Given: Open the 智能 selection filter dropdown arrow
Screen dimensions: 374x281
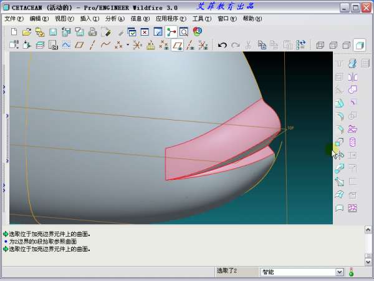Looking at the screenshot, I should click(340, 272).
